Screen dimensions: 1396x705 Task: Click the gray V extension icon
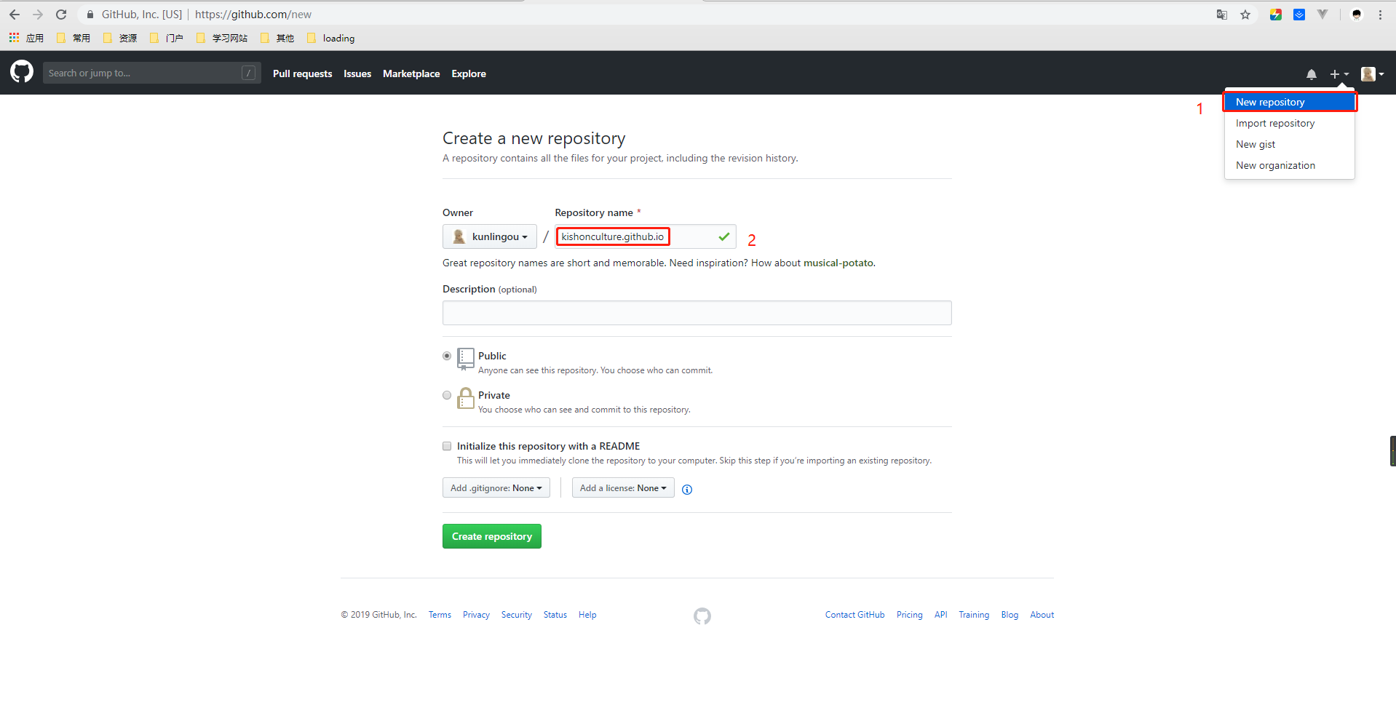pyautogui.click(x=1322, y=15)
